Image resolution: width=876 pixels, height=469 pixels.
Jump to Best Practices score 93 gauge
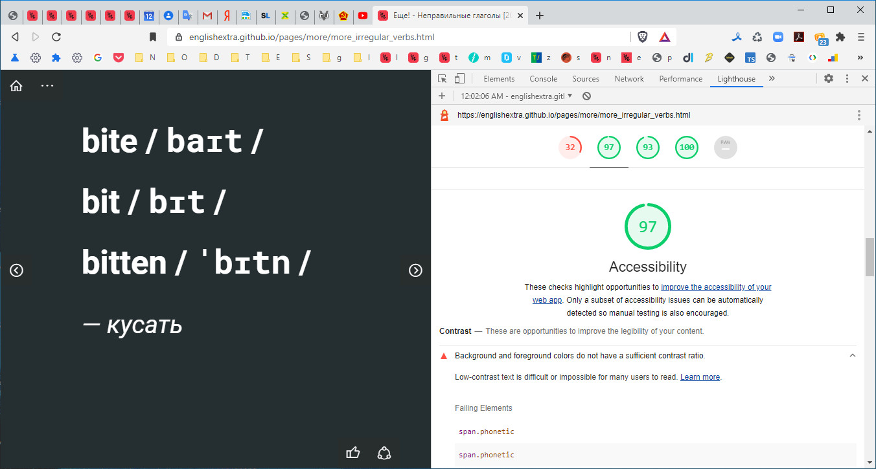tap(648, 147)
